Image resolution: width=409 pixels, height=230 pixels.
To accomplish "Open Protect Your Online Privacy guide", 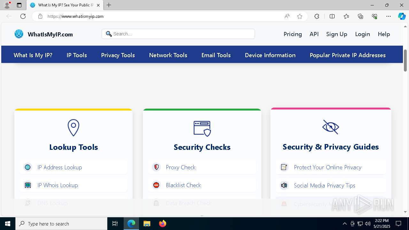I will point(328,167).
